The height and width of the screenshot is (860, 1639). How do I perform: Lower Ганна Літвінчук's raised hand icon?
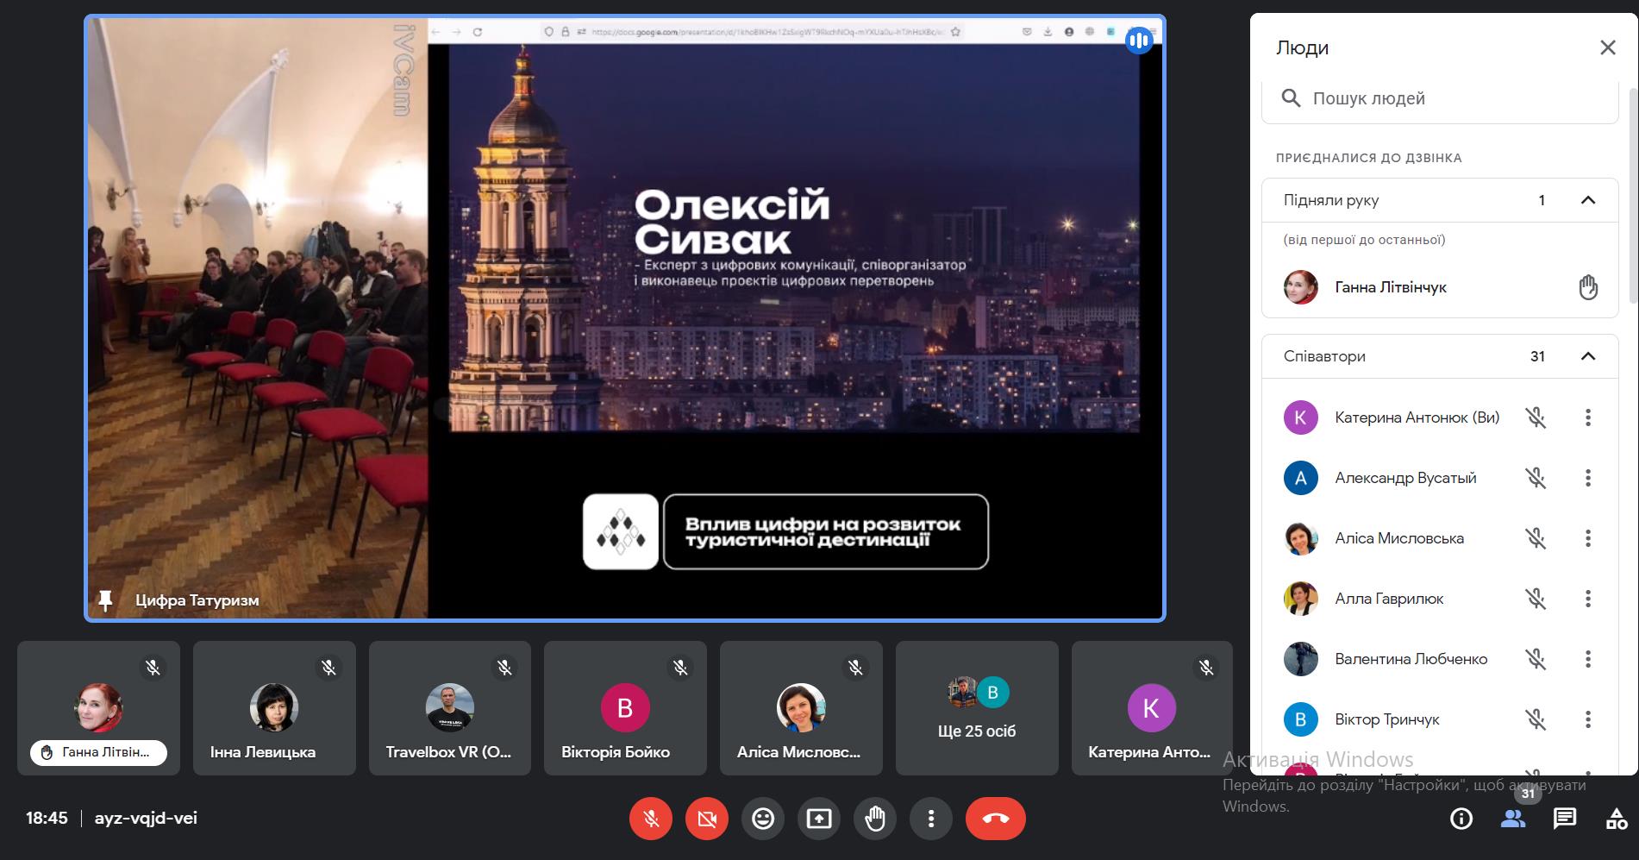point(1587,287)
